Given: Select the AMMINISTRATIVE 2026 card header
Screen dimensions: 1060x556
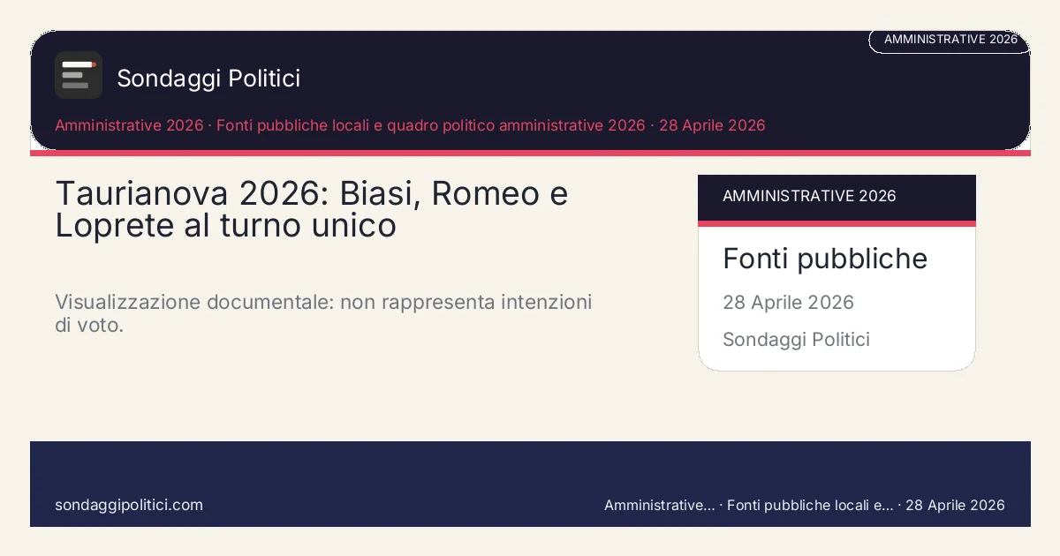Looking at the screenshot, I should 836,196.
